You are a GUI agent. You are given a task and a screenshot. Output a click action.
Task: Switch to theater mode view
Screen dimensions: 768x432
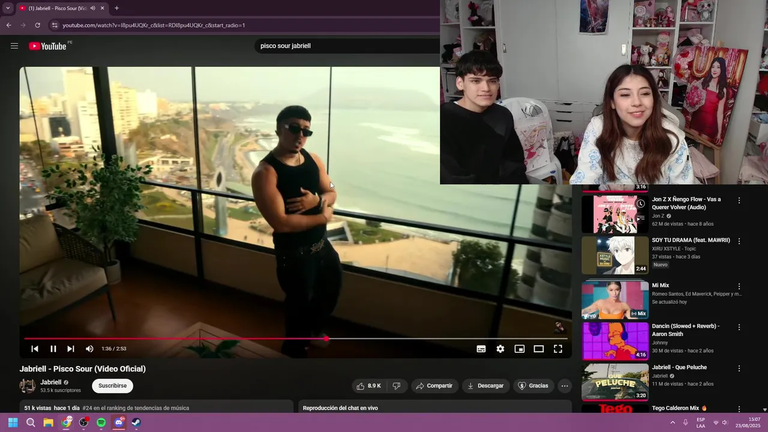[x=539, y=349]
